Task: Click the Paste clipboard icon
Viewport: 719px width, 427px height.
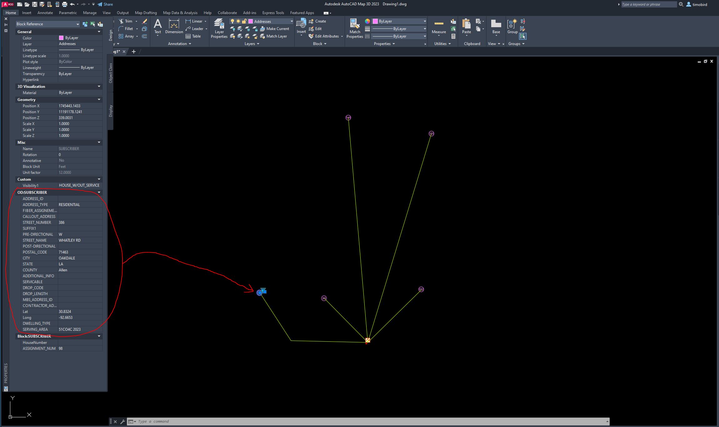Action: pyautogui.click(x=466, y=26)
